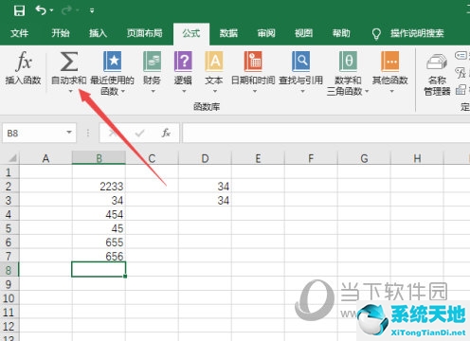Click the lightbulb Tell Me icon
This screenshot has width=470, height=341.
(x=376, y=34)
